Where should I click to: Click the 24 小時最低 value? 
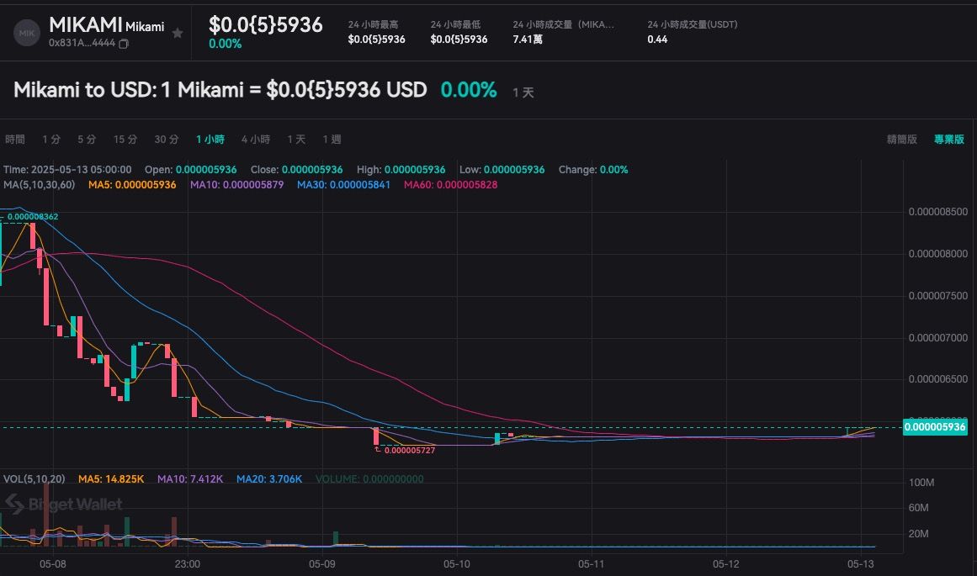(x=459, y=40)
